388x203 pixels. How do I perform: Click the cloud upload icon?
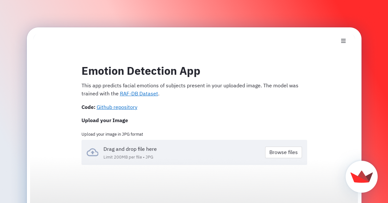tap(92, 152)
